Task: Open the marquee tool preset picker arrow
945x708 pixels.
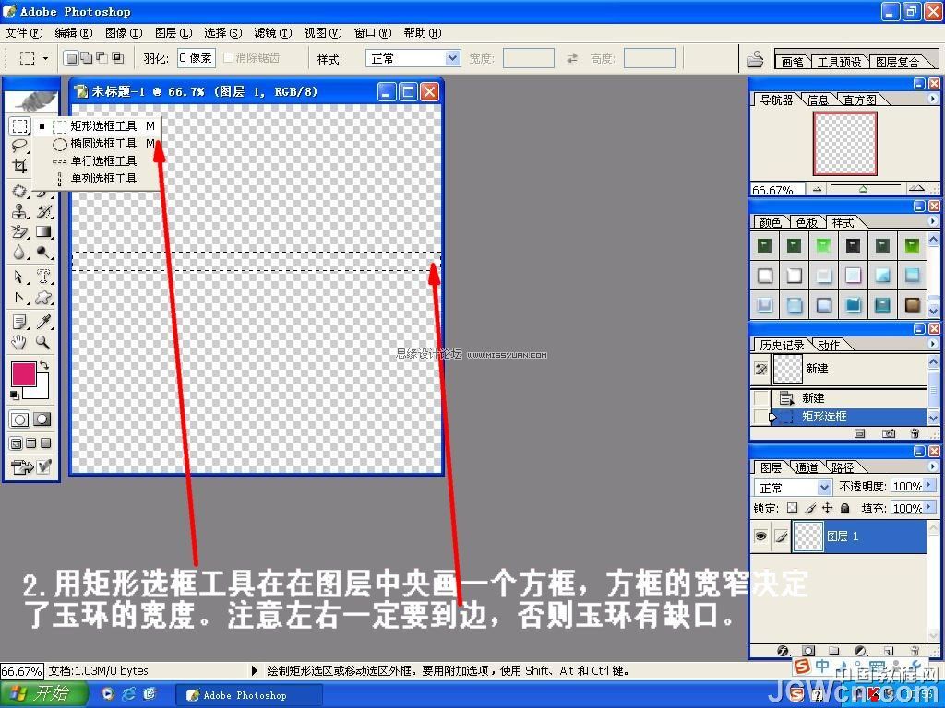Action: click(45, 58)
